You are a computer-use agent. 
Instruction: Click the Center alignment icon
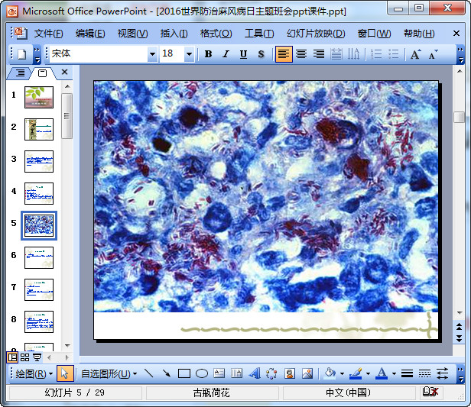pyautogui.click(x=301, y=54)
